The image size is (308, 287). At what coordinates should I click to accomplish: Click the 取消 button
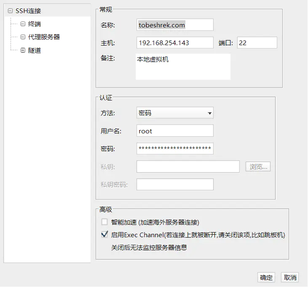click(x=290, y=277)
